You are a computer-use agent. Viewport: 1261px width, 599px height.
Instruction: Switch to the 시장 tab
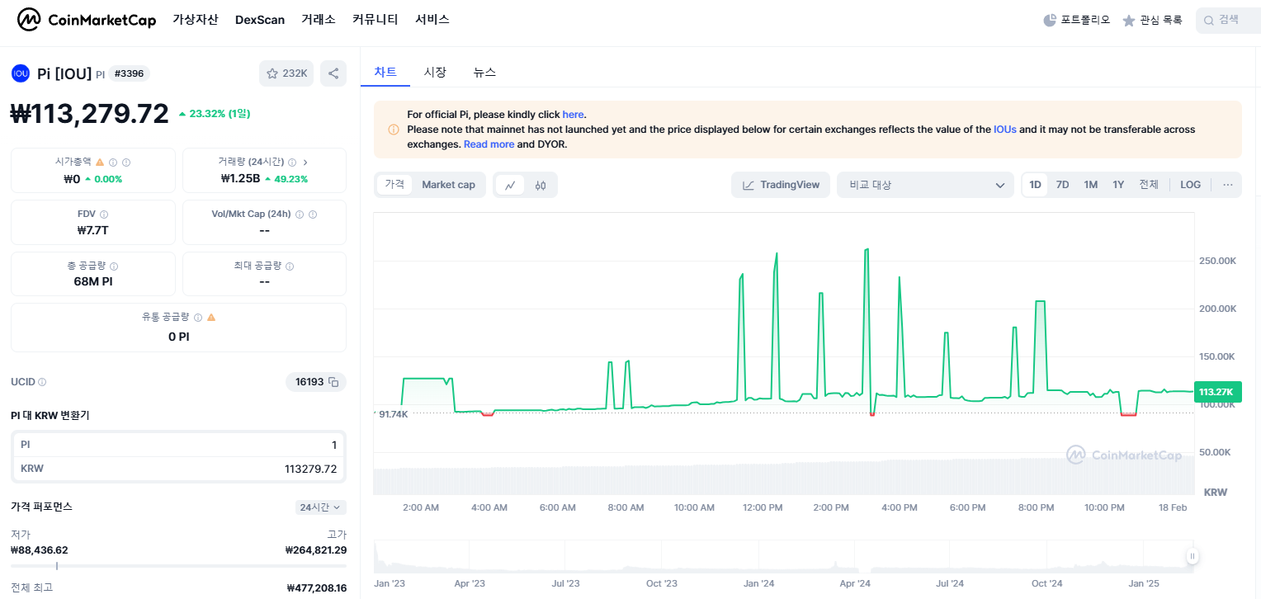[435, 72]
